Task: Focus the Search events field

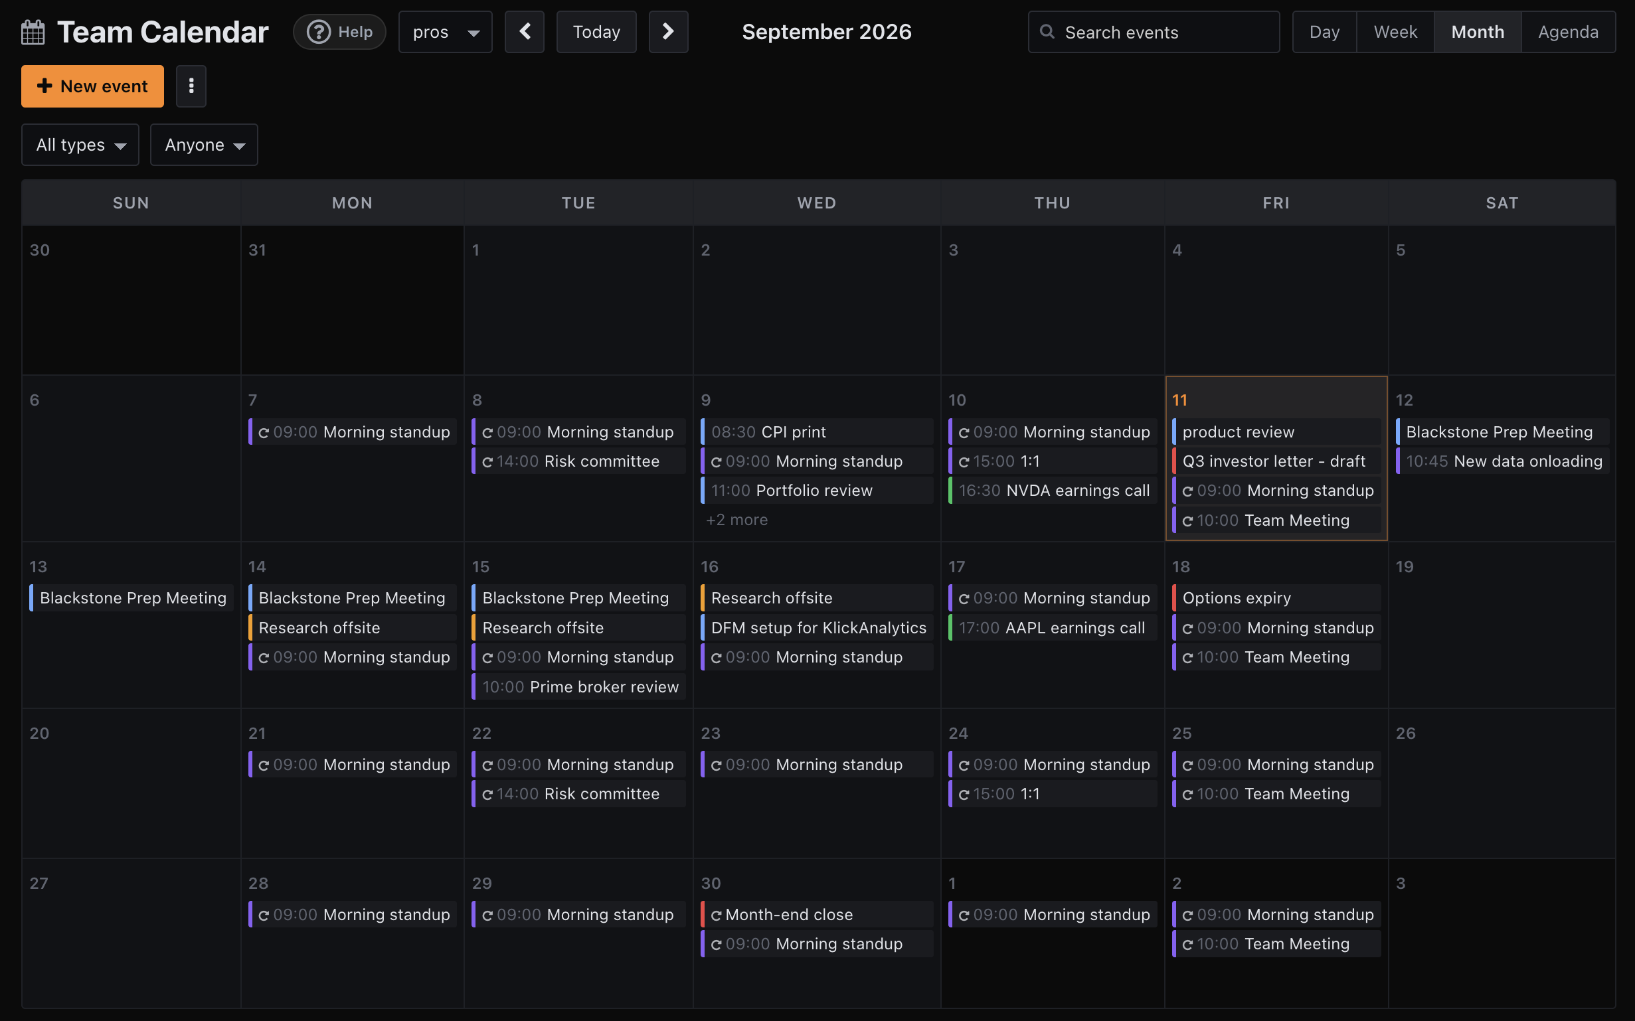Action: tap(1154, 32)
